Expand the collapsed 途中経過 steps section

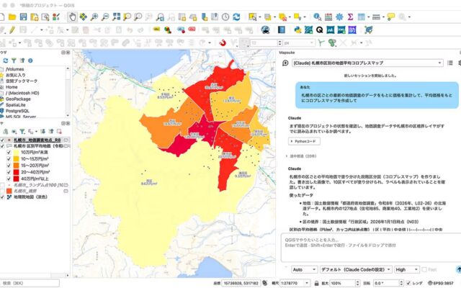pyautogui.click(x=301, y=156)
